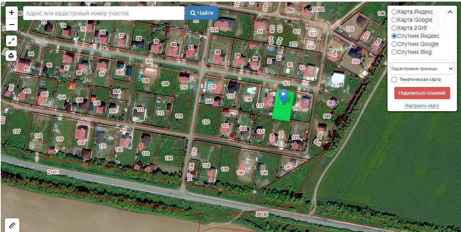This screenshot has height=232, width=461.
Task: Click the Поделиться ссылкой button
Action: [422, 93]
